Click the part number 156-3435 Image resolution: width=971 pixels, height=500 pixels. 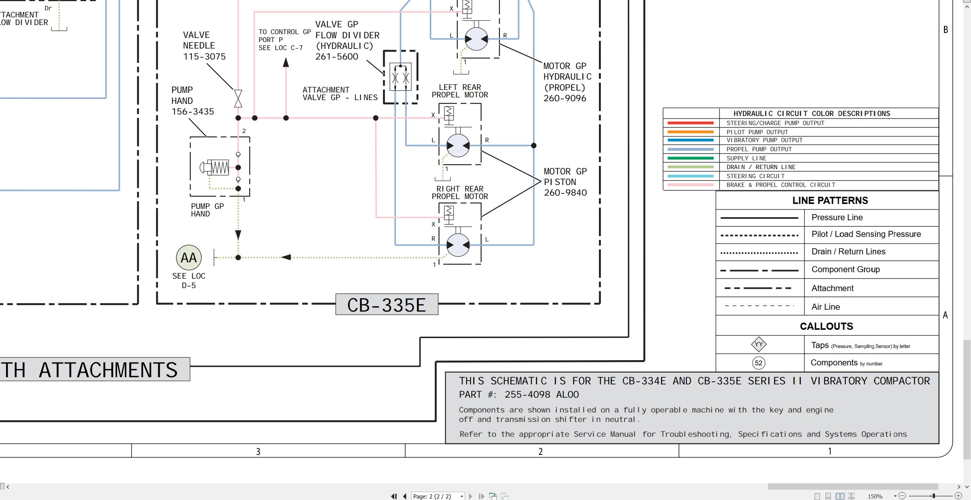(193, 111)
